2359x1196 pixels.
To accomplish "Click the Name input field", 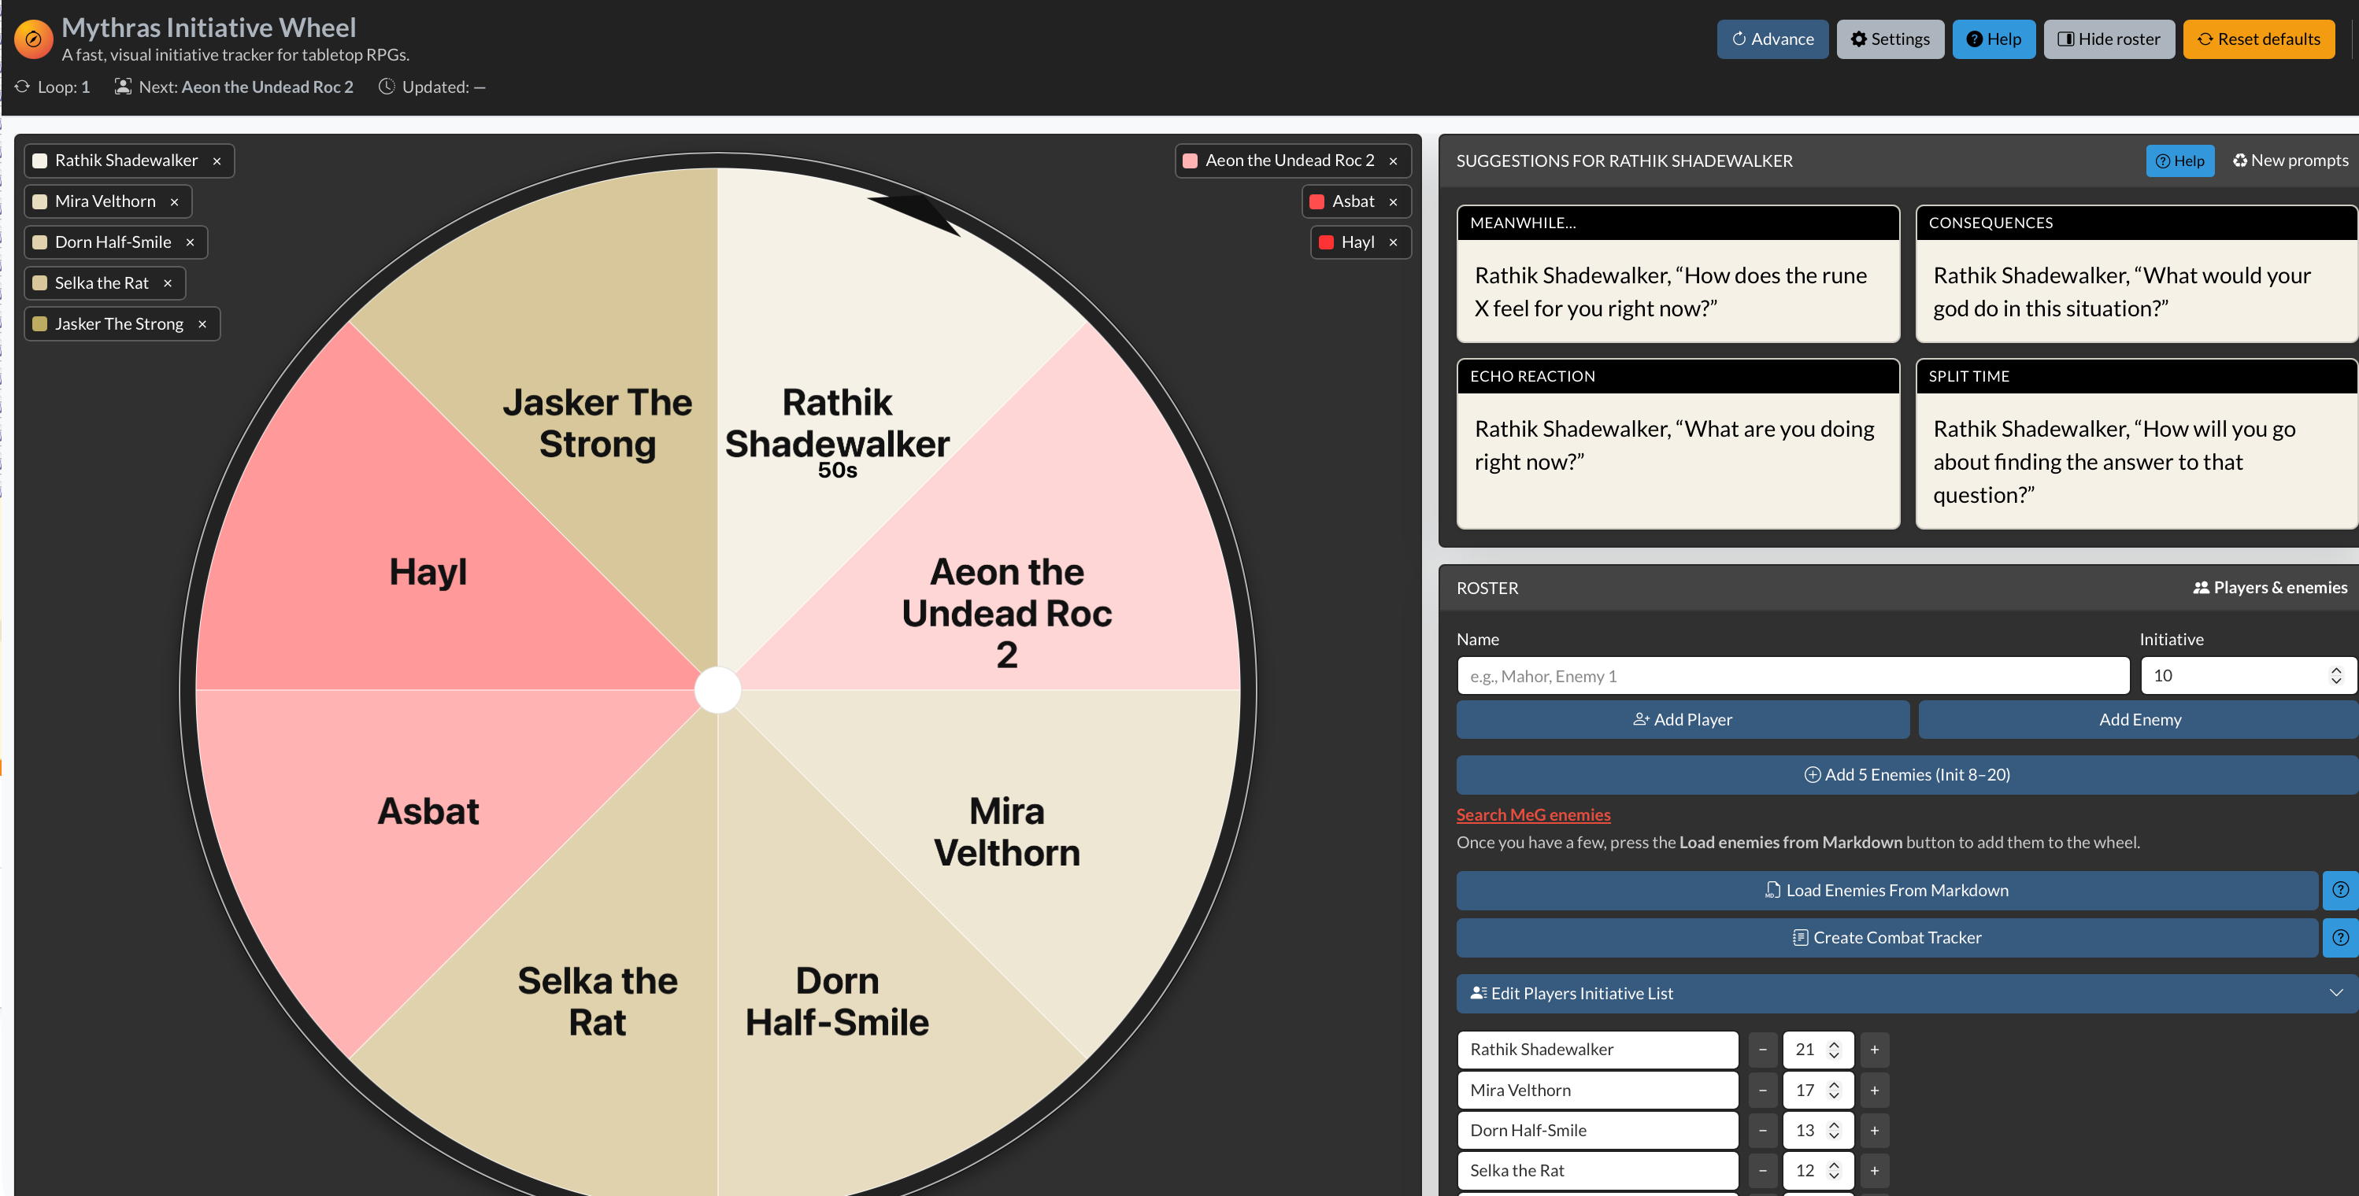I will [x=1792, y=676].
